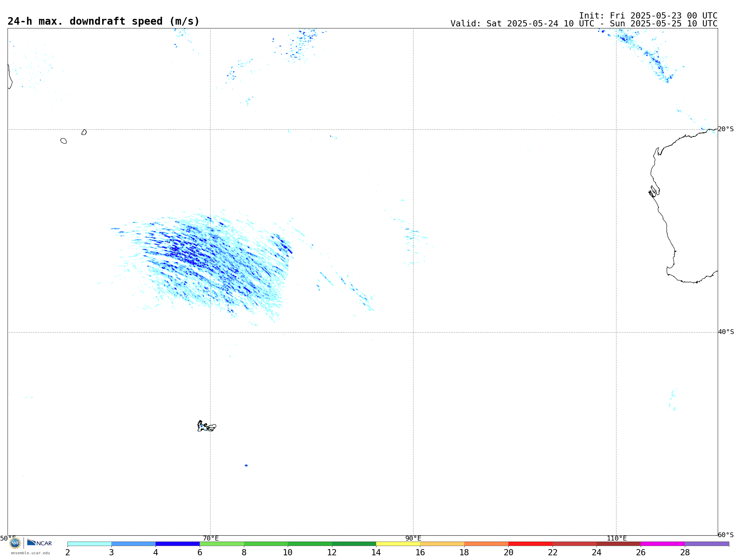This screenshot has width=740, height=557.
Task: Click the 'Init: Fri 2025-05-23 00 UTC' text
Action: tap(648, 16)
